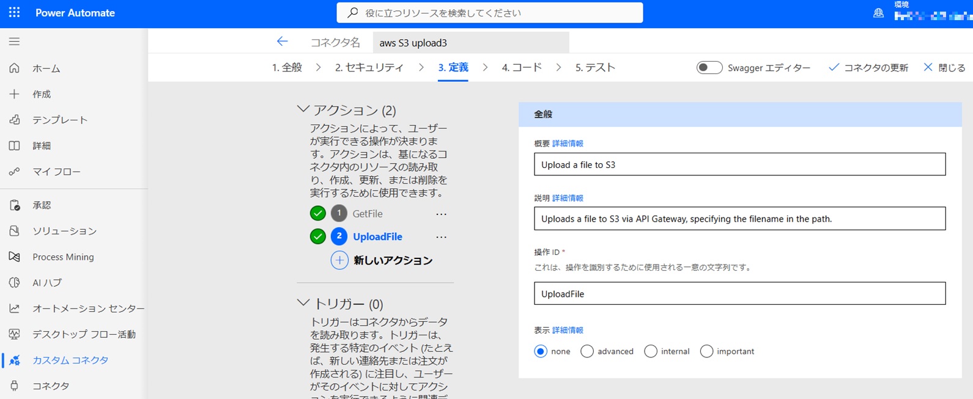Go to the 4. コード step
973x399 pixels.
tap(522, 67)
